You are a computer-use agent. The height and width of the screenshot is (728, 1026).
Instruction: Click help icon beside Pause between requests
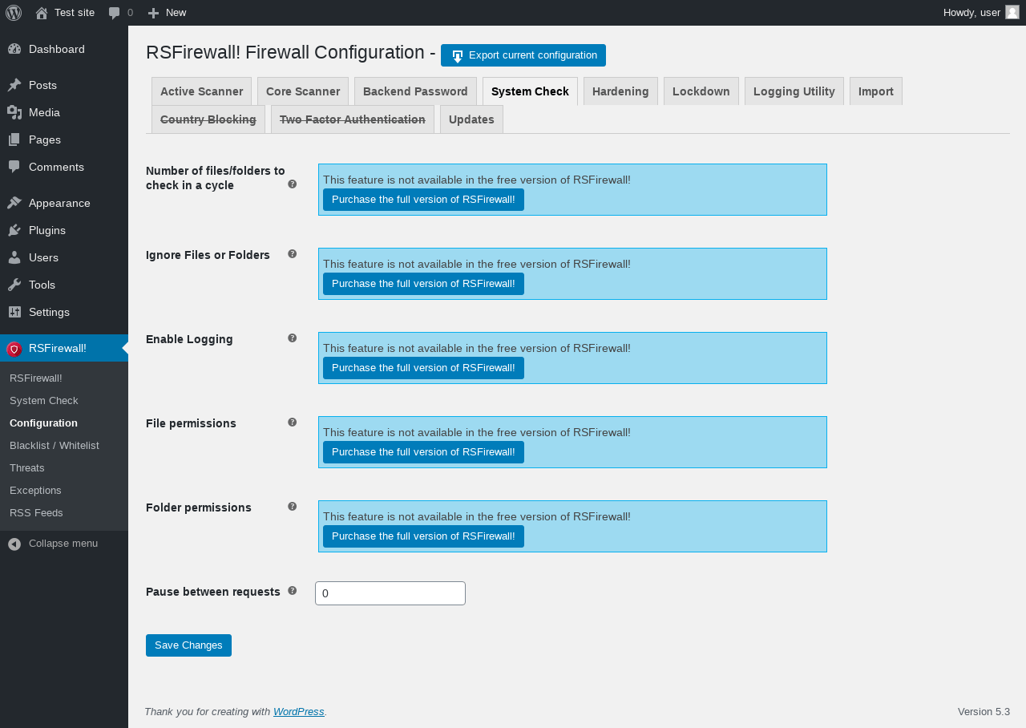[293, 591]
